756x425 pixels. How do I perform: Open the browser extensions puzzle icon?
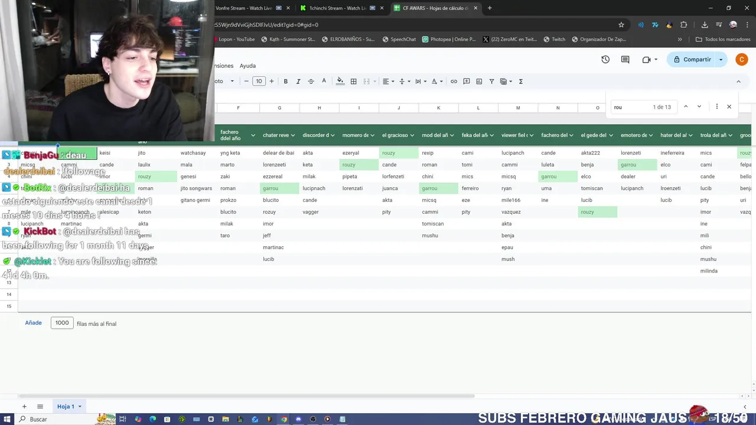click(684, 25)
